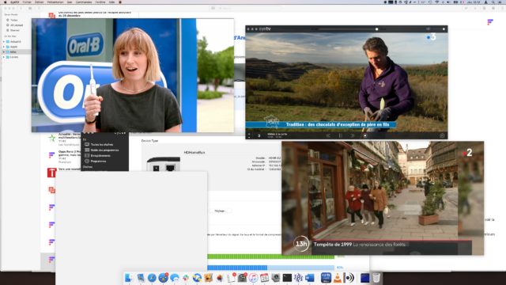
Task: Click the Wi-Fi icon in the menu bar
Action: (437, 2)
